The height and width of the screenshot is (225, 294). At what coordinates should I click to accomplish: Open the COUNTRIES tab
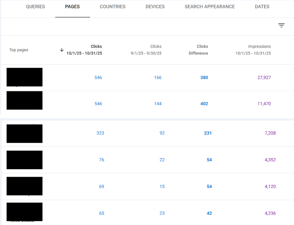point(113,7)
